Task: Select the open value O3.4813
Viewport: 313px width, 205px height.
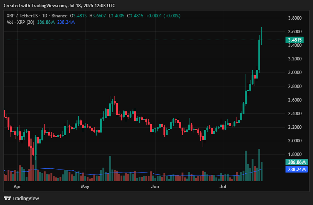Action: pos(78,16)
